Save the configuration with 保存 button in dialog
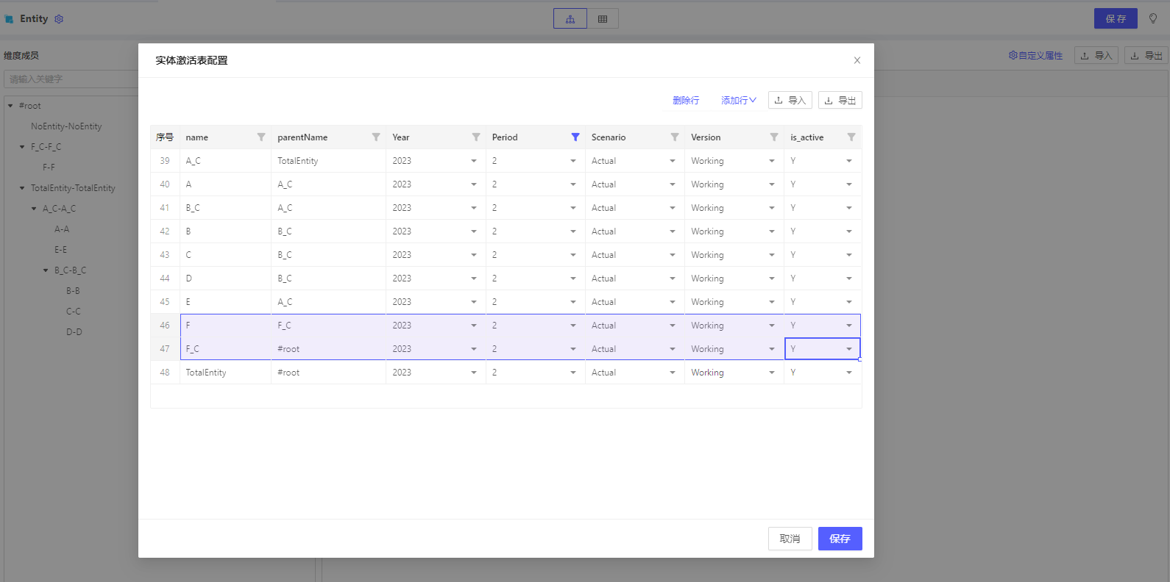The height and width of the screenshot is (582, 1170). pyautogui.click(x=840, y=539)
